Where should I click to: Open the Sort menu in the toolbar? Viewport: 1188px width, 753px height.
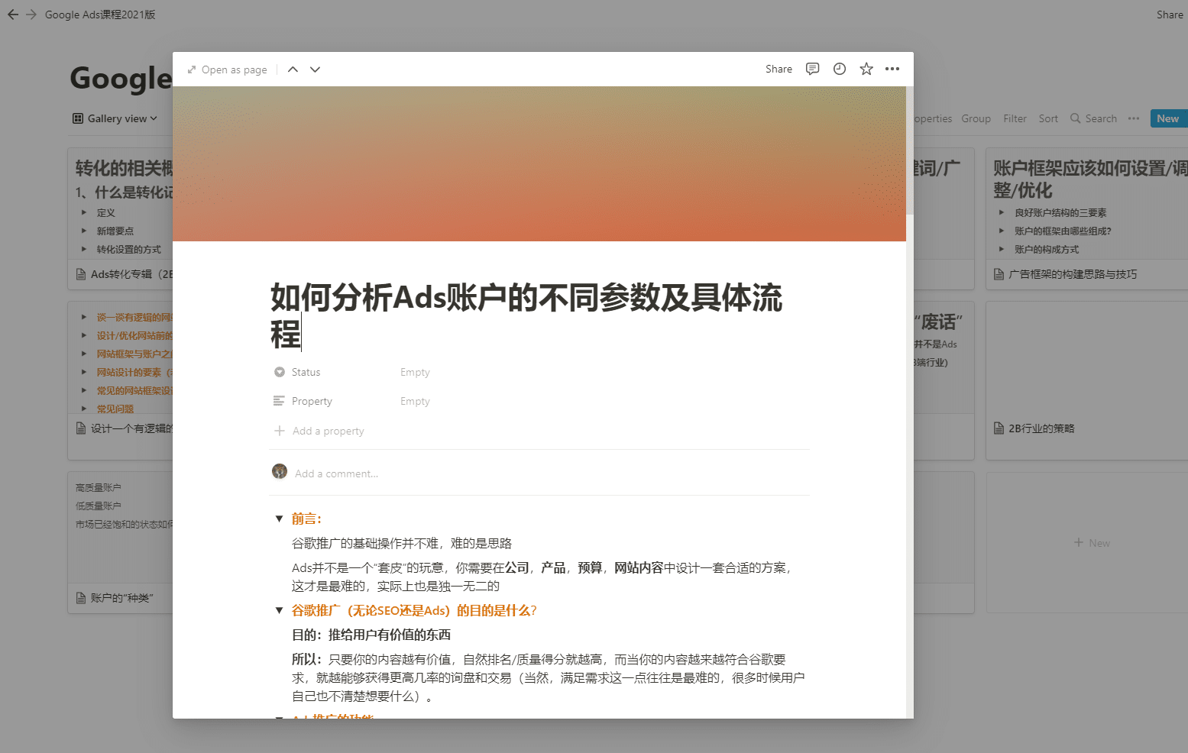point(1048,118)
